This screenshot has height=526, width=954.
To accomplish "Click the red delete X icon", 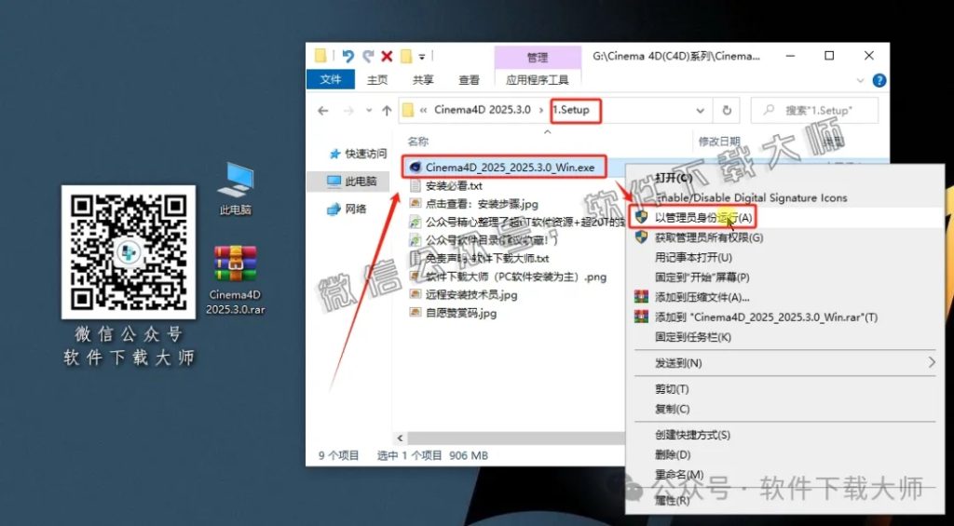I will (x=387, y=57).
